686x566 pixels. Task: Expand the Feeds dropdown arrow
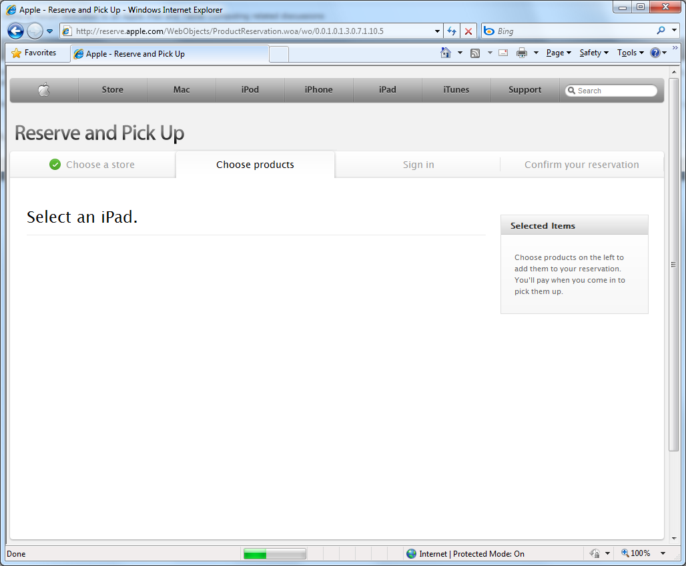coord(490,53)
